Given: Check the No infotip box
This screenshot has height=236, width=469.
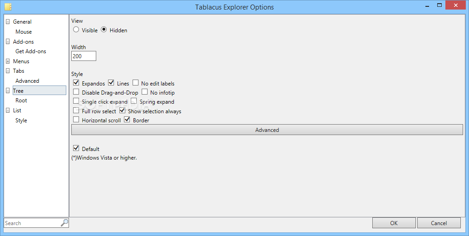Looking at the screenshot, I should point(144,92).
